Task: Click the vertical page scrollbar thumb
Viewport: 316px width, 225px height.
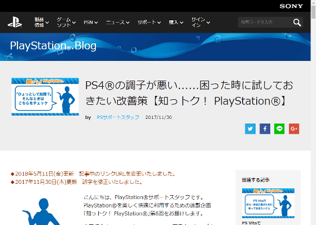Action: [313, 11]
